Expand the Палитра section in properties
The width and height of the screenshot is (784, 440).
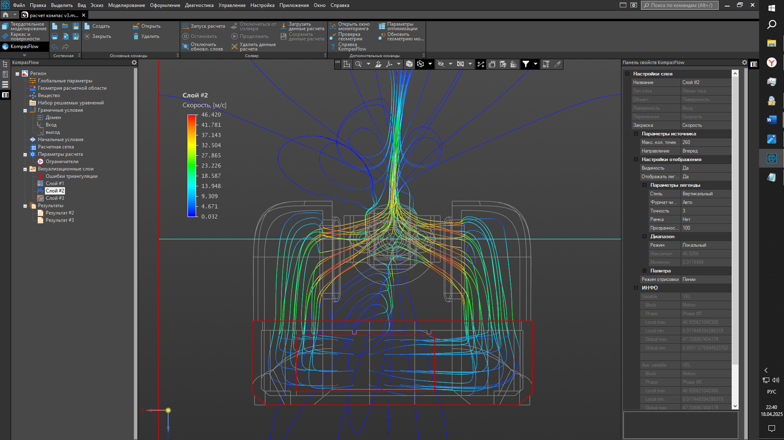(644, 271)
